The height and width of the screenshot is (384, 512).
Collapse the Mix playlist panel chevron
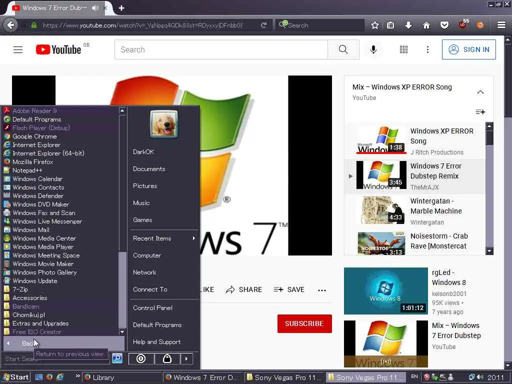tap(480, 92)
